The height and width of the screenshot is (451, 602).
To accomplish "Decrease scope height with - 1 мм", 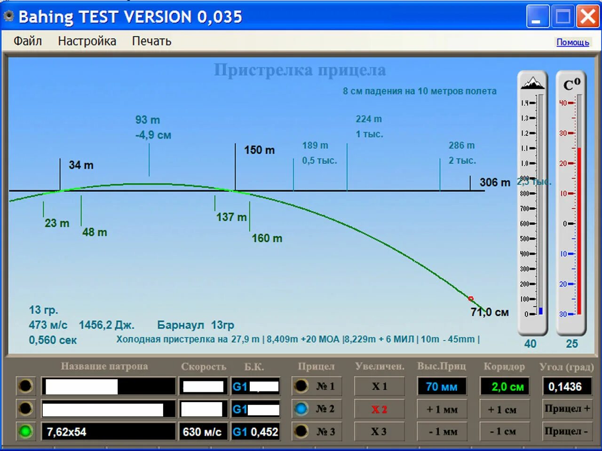I will [x=442, y=431].
